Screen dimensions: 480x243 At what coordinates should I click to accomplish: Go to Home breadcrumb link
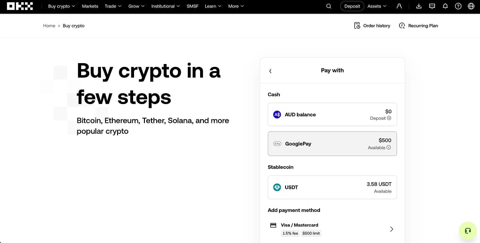pos(49,25)
